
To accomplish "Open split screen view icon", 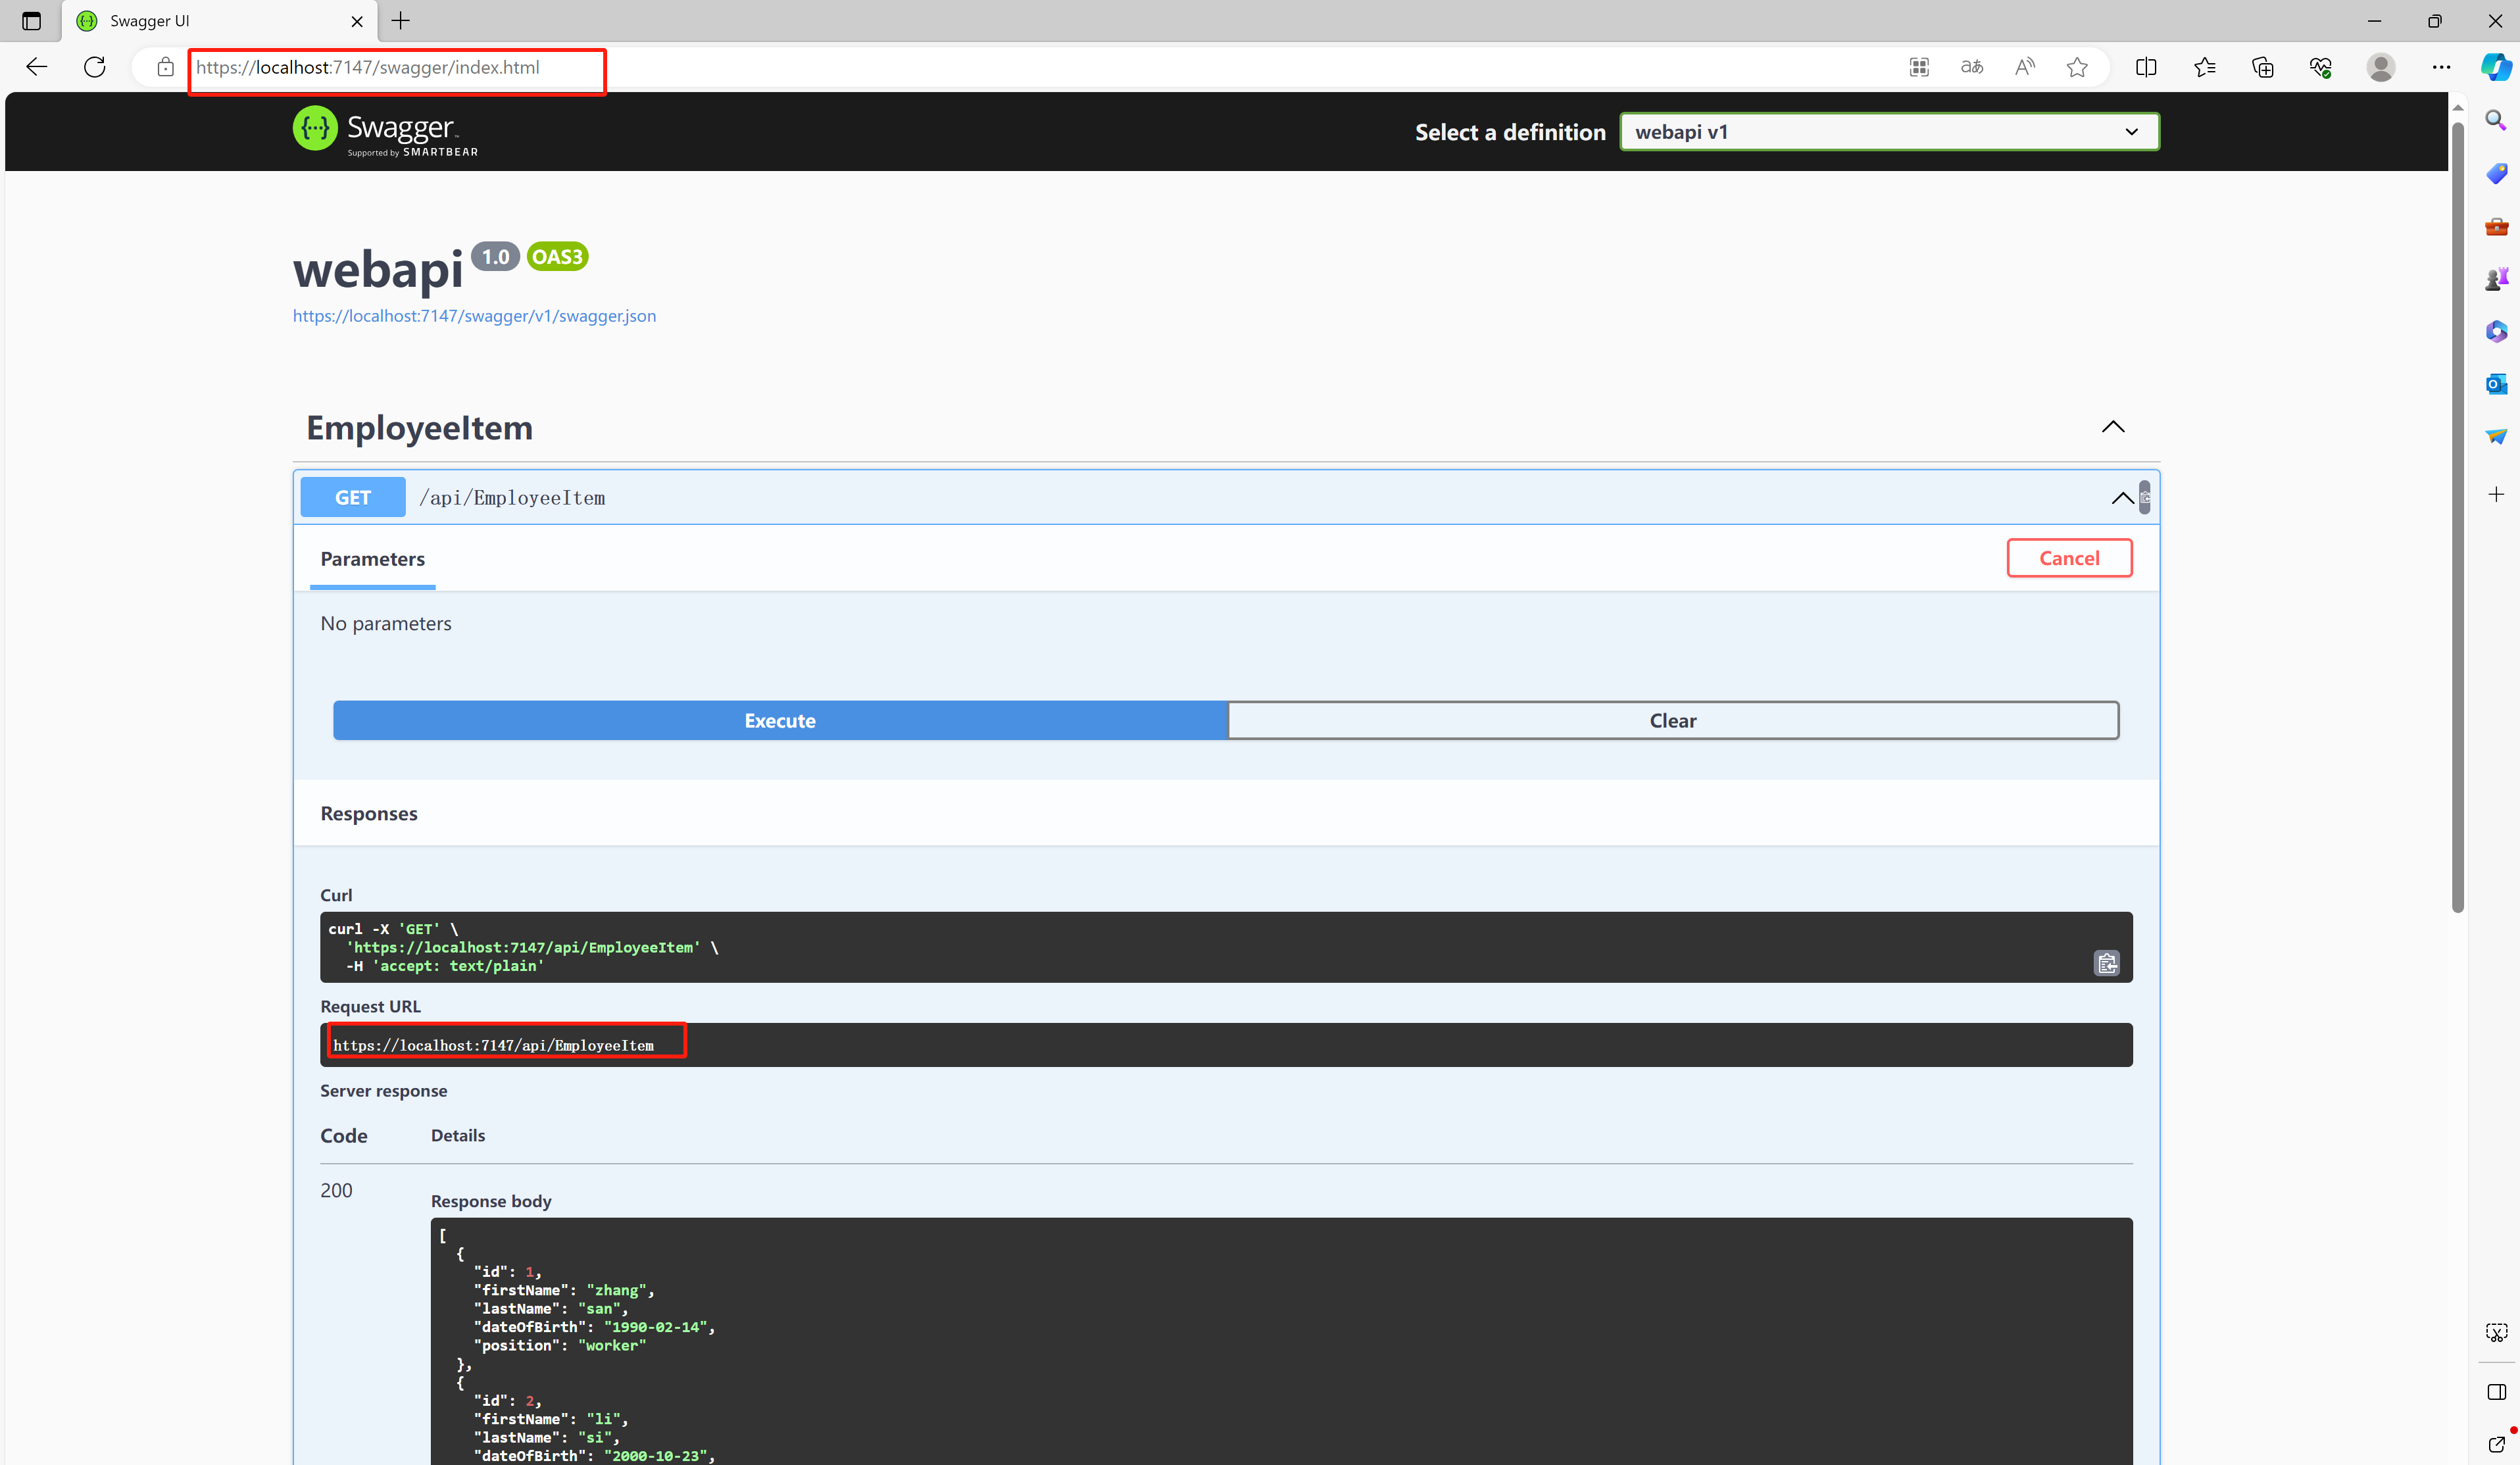I will click(x=2146, y=67).
